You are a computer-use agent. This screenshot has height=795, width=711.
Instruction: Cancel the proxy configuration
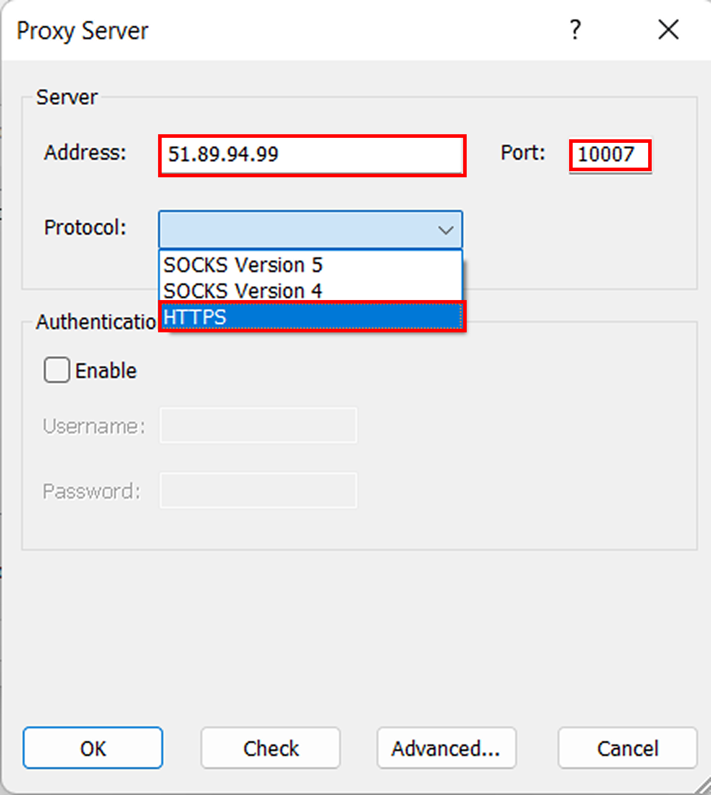627,748
